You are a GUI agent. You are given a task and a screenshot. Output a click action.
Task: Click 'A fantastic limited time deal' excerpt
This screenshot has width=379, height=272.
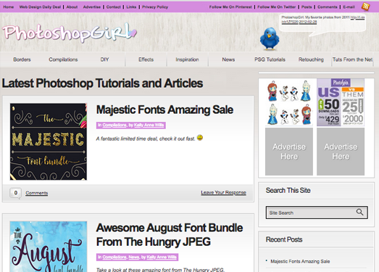click(146, 139)
